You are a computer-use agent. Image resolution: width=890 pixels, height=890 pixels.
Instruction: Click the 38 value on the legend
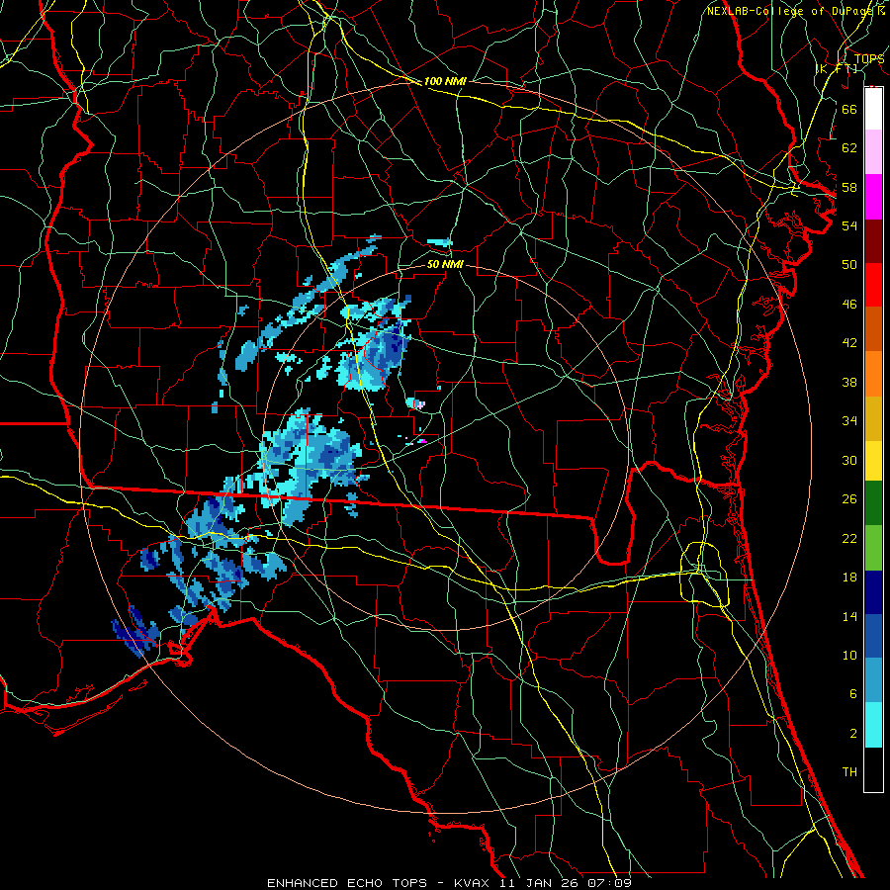[x=849, y=382]
